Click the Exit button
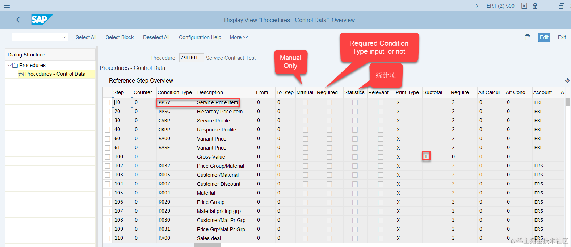 coord(562,37)
